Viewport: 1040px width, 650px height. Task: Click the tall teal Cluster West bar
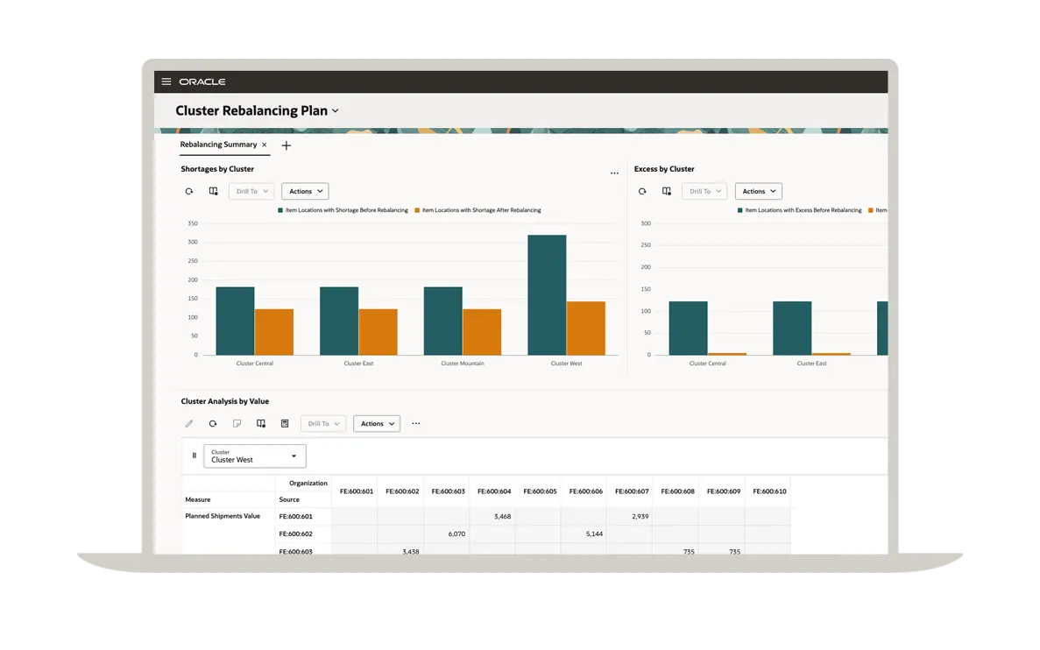pyautogui.click(x=547, y=294)
